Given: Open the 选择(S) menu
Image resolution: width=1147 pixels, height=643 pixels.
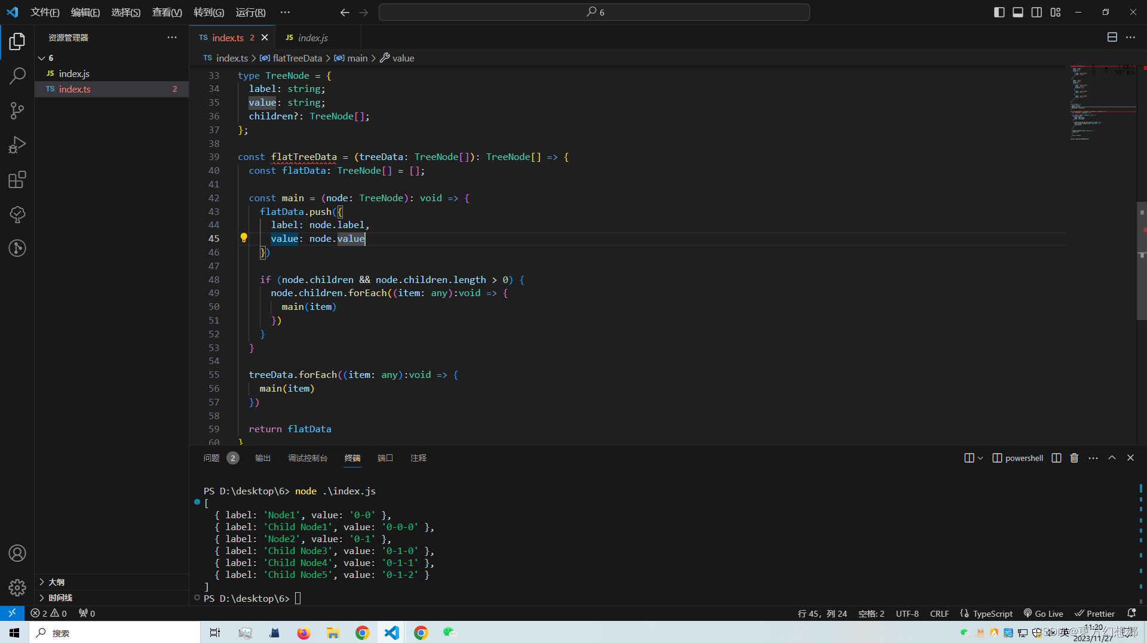Looking at the screenshot, I should 126,12.
